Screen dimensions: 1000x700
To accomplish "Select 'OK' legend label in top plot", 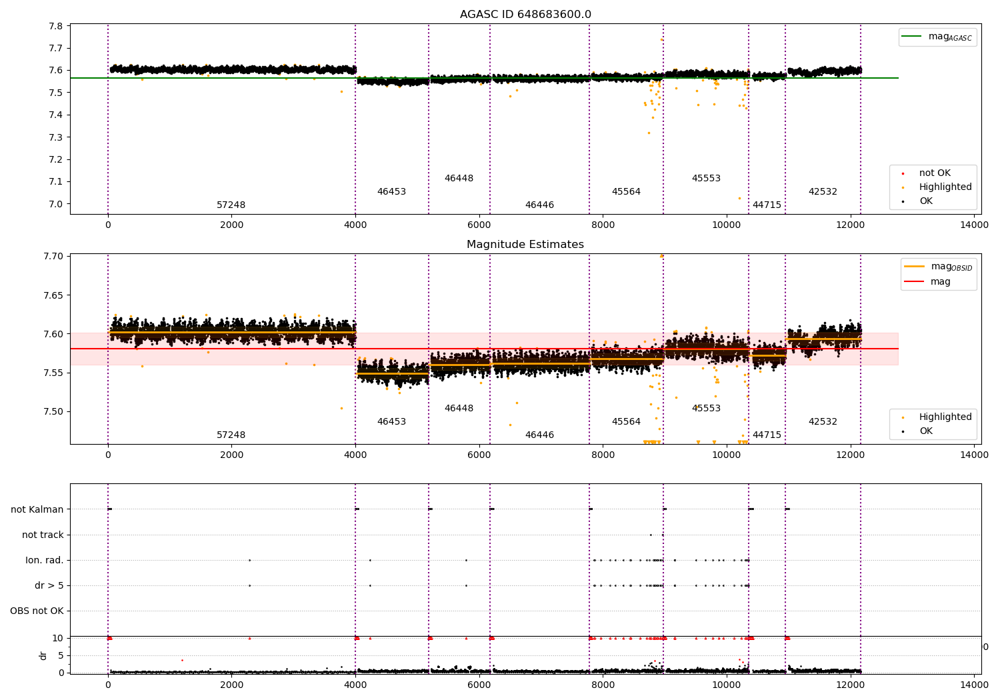I will pyautogui.click(x=926, y=201).
